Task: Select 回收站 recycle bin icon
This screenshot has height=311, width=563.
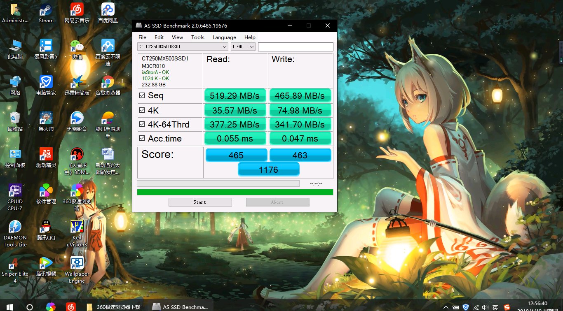Action: coord(15,121)
